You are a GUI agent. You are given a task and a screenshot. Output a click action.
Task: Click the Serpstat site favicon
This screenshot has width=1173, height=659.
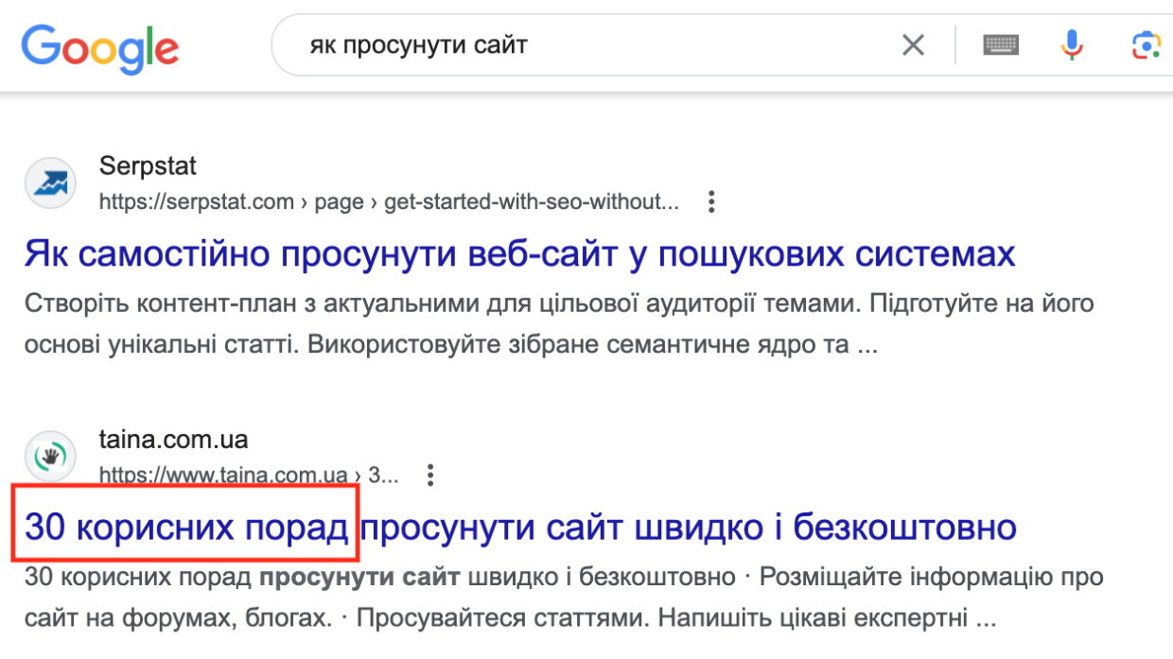[x=50, y=182]
